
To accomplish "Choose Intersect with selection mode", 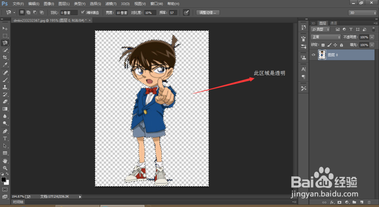I will [42, 12].
